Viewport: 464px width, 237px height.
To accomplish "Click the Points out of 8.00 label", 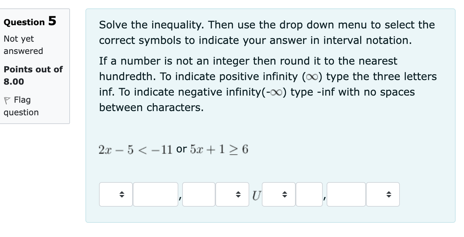I will pyautogui.click(x=33, y=75).
